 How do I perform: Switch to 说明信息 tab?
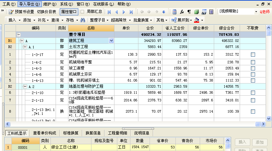click(142, 133)
